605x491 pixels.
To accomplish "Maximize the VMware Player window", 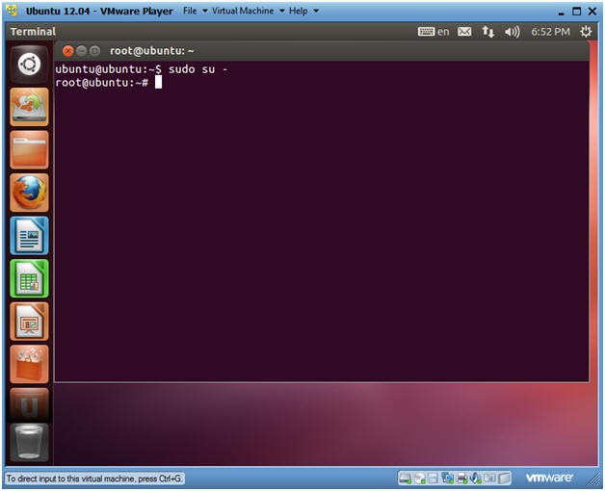I will tap(576, 12).
